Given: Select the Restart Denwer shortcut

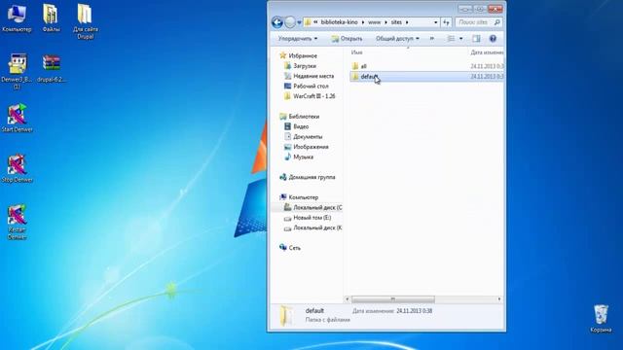Looking at the screenshot, I should 17,223.
